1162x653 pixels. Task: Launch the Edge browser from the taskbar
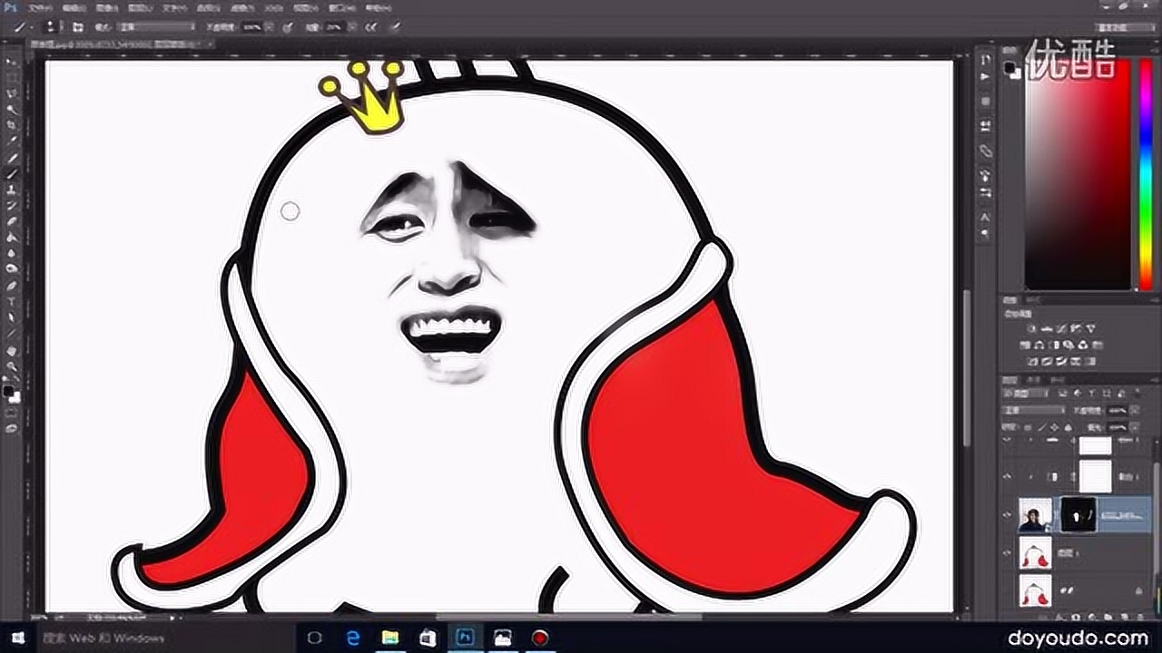[x=352, y=638]
